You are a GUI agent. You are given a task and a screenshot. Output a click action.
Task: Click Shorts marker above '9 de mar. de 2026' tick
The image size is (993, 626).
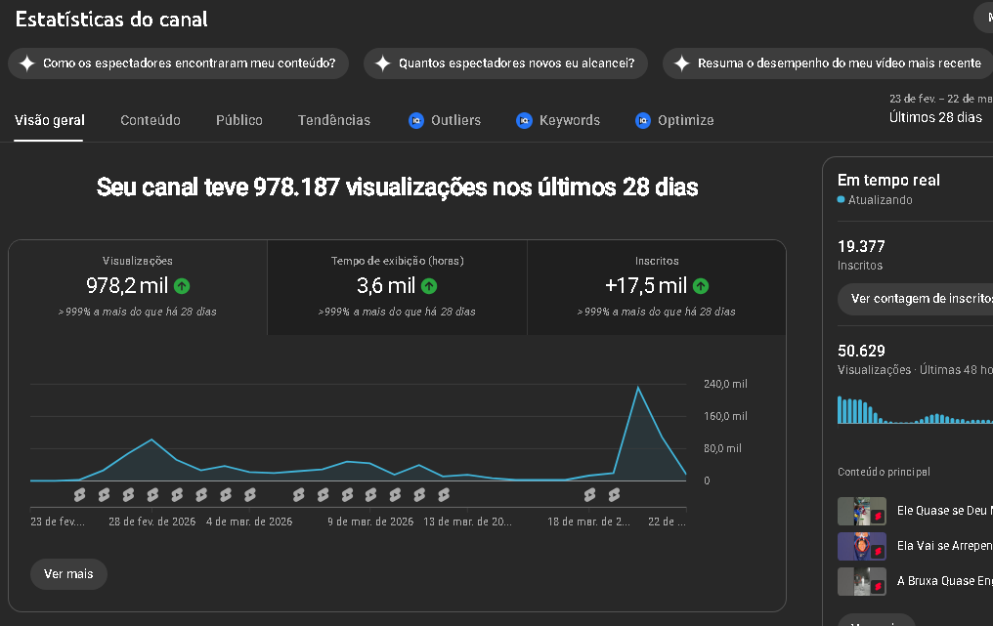click(371, 495)
